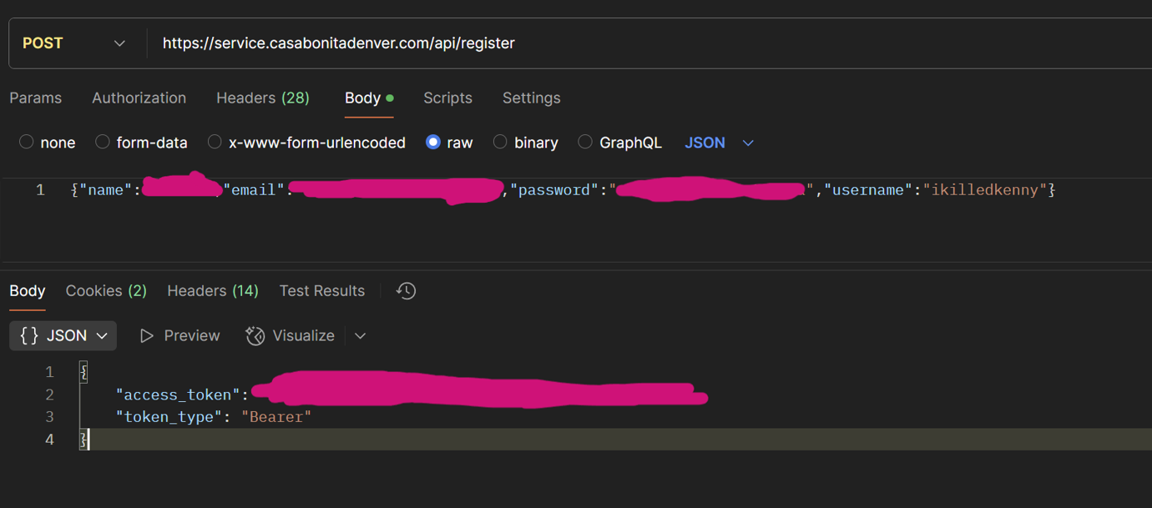Open the blue JSON body format dropdown

[x=720, y=143]
